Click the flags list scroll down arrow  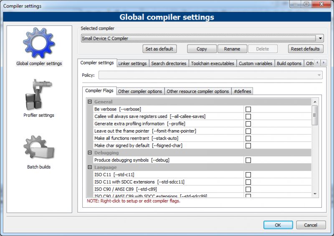pyautogui.click(x=315, y=194)
